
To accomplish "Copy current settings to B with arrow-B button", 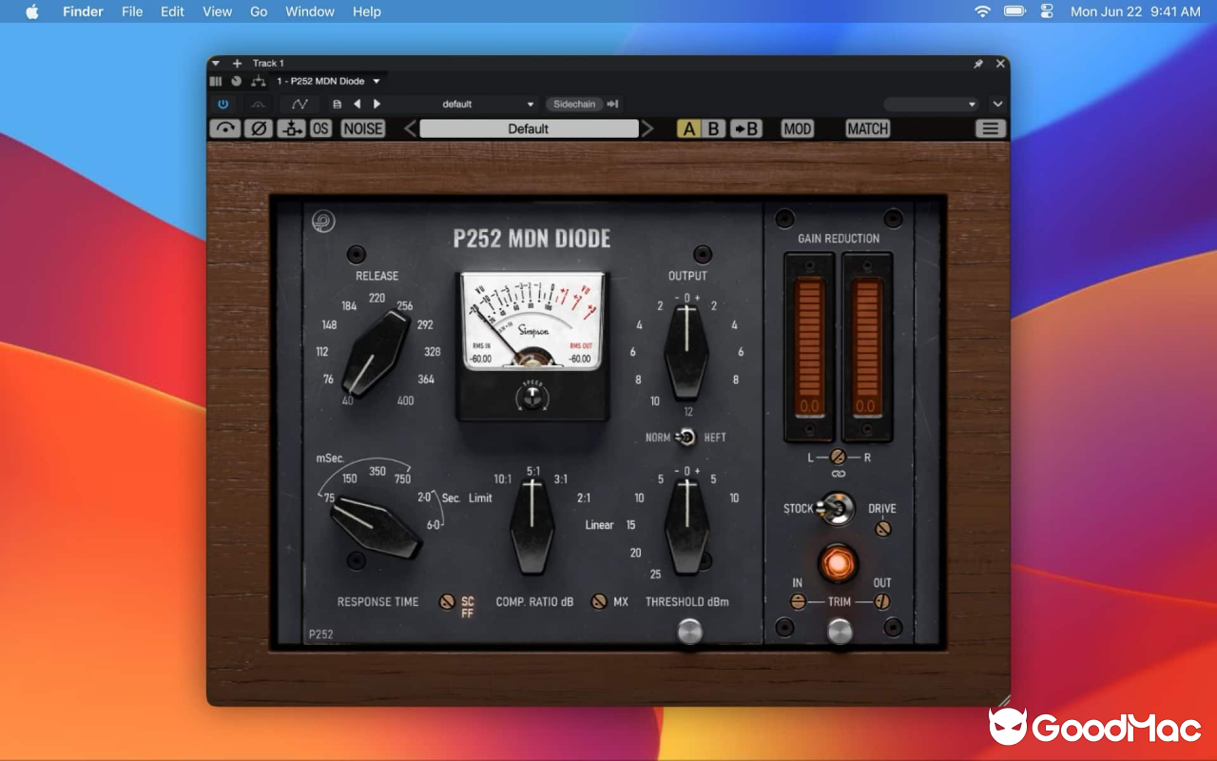I will pyautogui.click(x=746, y=128).
